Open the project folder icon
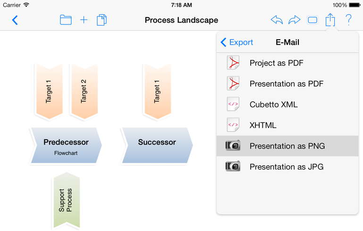Screen dimensions: 363x231 (x=66, y=20)
